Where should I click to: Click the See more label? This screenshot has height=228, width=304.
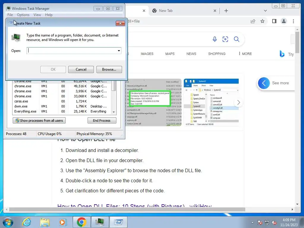[x=280, y=83]
